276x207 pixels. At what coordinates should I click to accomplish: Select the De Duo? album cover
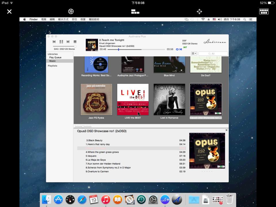pos(206,65)
